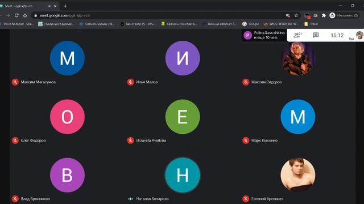Click the forward navigation arrow
Image resolution: width=364 pixels, height=204 pixels.
pyautogui.click(x=8, y=15)
